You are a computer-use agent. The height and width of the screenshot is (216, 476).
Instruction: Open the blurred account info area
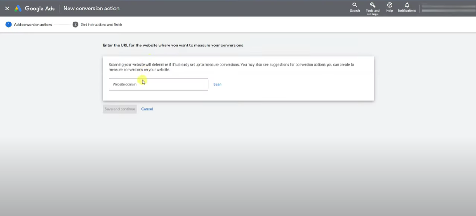click(448, 8)
